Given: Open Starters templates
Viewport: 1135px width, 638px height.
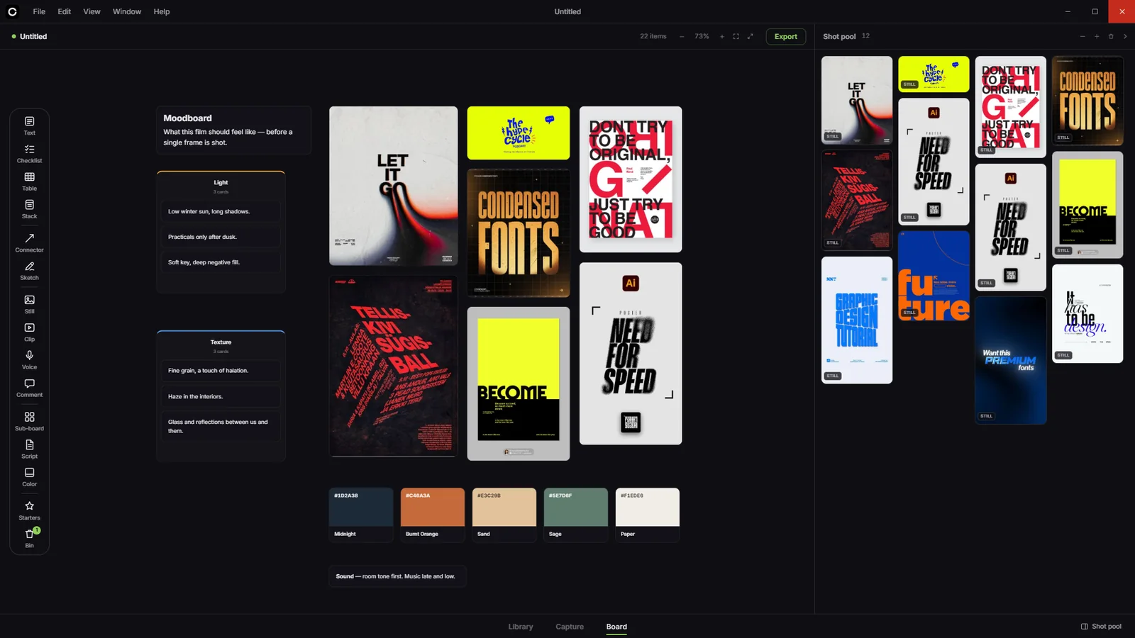Looking at the screenshot, I should 29,510.
